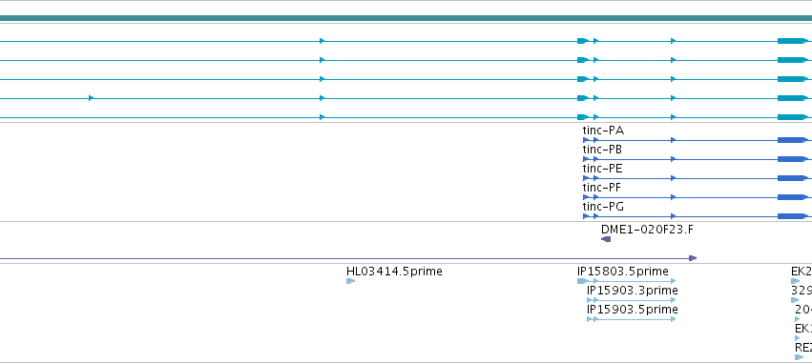Select the DME1-020F23.F purple feature block
The width and height of the screenshot is (812, 363).
606,239
